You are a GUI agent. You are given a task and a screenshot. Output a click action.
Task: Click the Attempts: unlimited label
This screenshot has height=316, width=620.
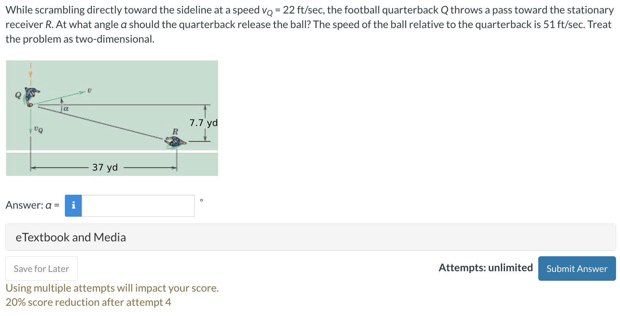(485, 268)
